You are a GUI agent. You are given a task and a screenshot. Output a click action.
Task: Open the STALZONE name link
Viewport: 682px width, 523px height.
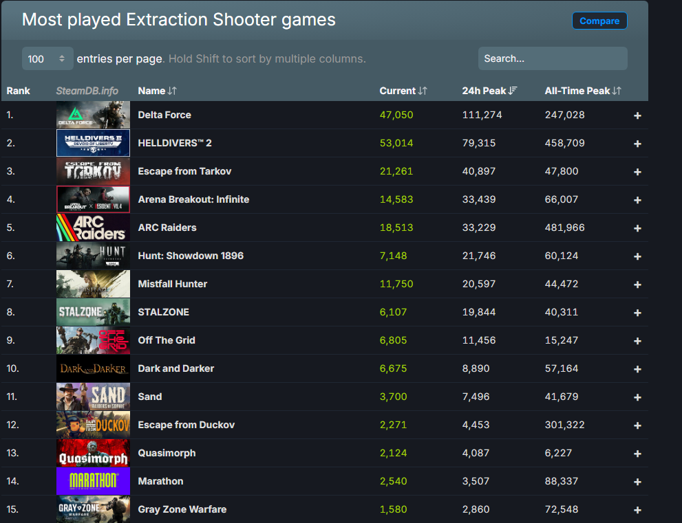click(164, 312)
